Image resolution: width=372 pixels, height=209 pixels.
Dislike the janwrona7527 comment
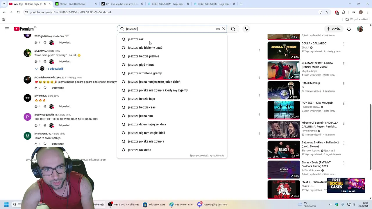45,144
